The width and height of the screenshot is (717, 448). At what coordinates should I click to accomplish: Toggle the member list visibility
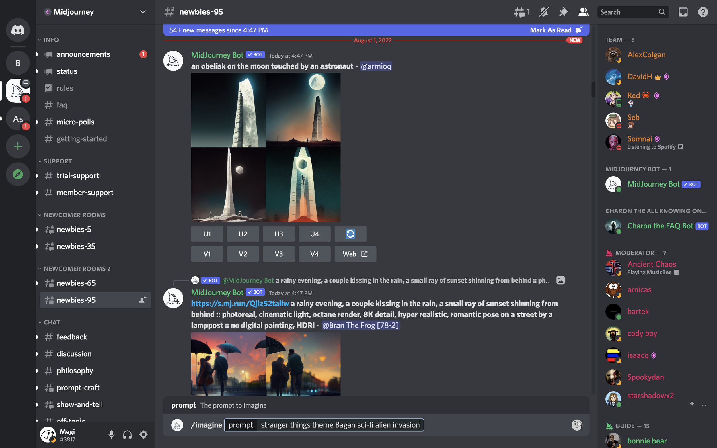[x=583, y=12]
